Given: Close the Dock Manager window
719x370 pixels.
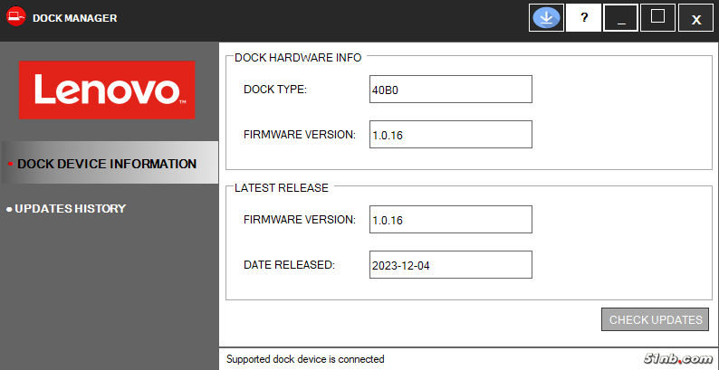Looking at the screenshot, I should (x=695, y=18).
